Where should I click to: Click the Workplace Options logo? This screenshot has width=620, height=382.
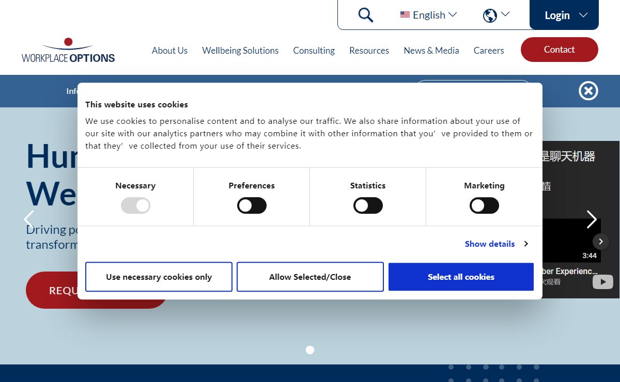tap(68, 51)
